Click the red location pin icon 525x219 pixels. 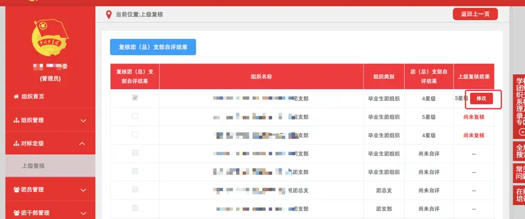pos(109,15)
